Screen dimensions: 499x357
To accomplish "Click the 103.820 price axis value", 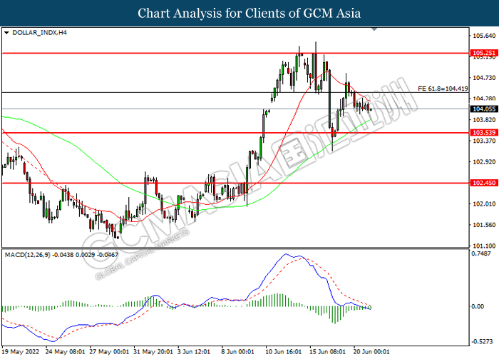I will 484,120.
